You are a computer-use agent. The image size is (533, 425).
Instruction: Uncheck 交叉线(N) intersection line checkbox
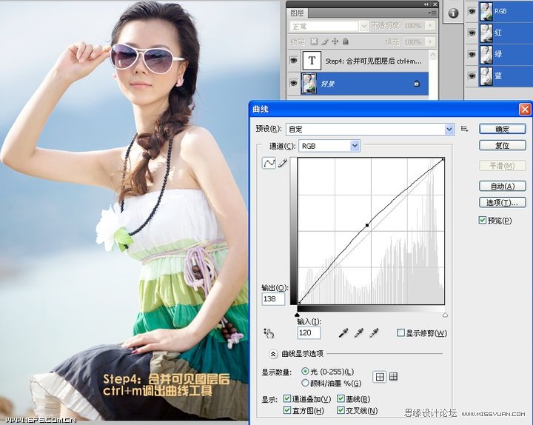click(x=341, y=410)
